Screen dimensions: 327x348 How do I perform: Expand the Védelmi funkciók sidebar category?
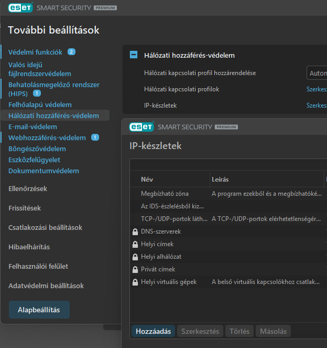click(x=35, y=52)
